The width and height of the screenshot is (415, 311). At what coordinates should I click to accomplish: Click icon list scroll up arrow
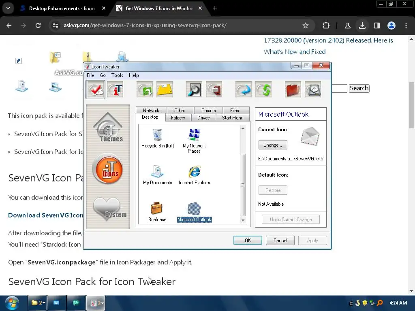pos(243,128)
